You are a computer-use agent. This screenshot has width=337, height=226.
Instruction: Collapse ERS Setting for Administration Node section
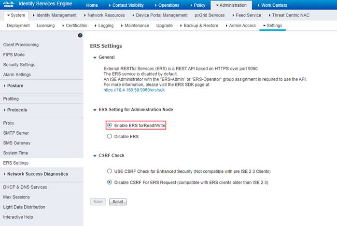click(95, 110)
